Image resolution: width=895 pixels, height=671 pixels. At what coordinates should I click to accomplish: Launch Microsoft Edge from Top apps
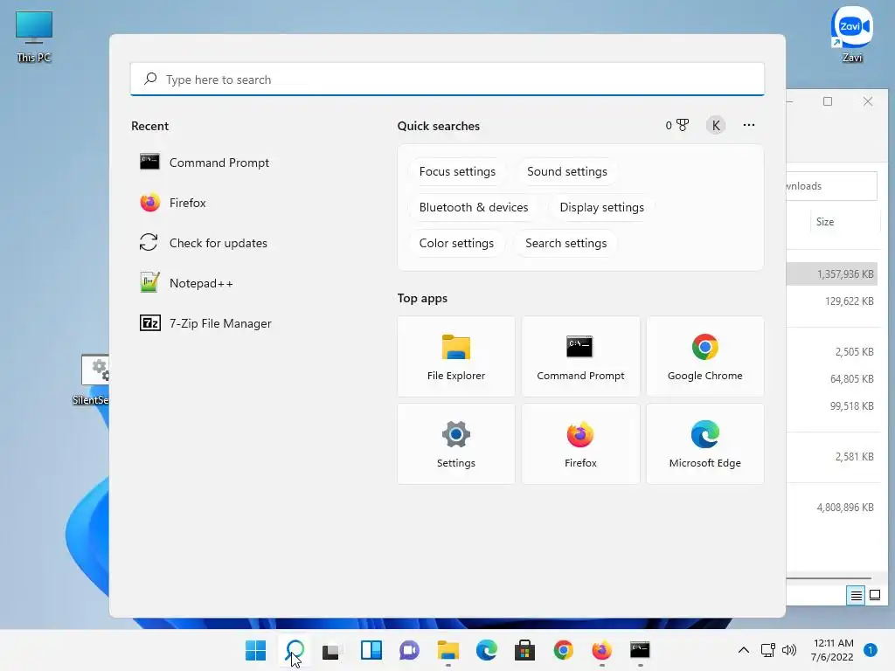(705, 444)
